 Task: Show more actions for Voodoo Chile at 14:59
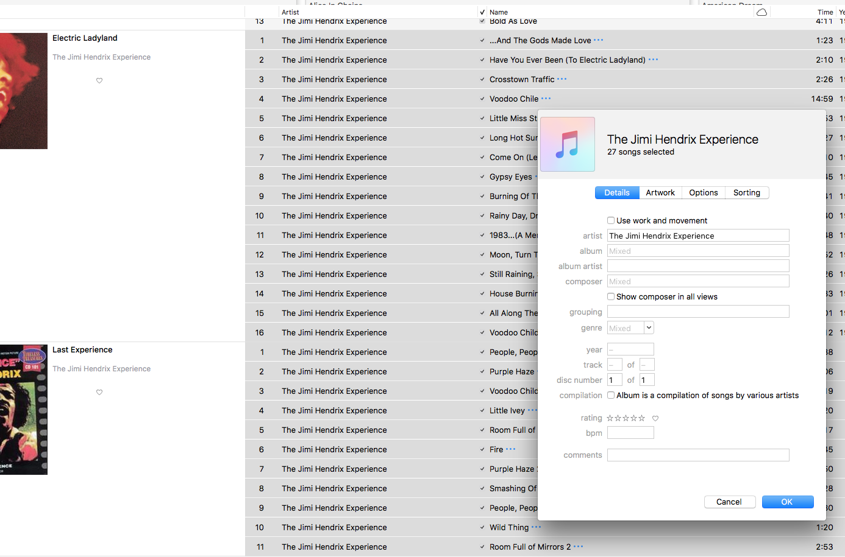pos(546,99)
